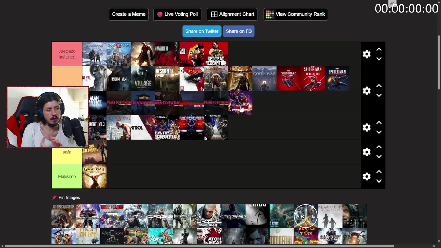View Community Rank
Viewport: 441px width, 248px height.
(296, 14)
